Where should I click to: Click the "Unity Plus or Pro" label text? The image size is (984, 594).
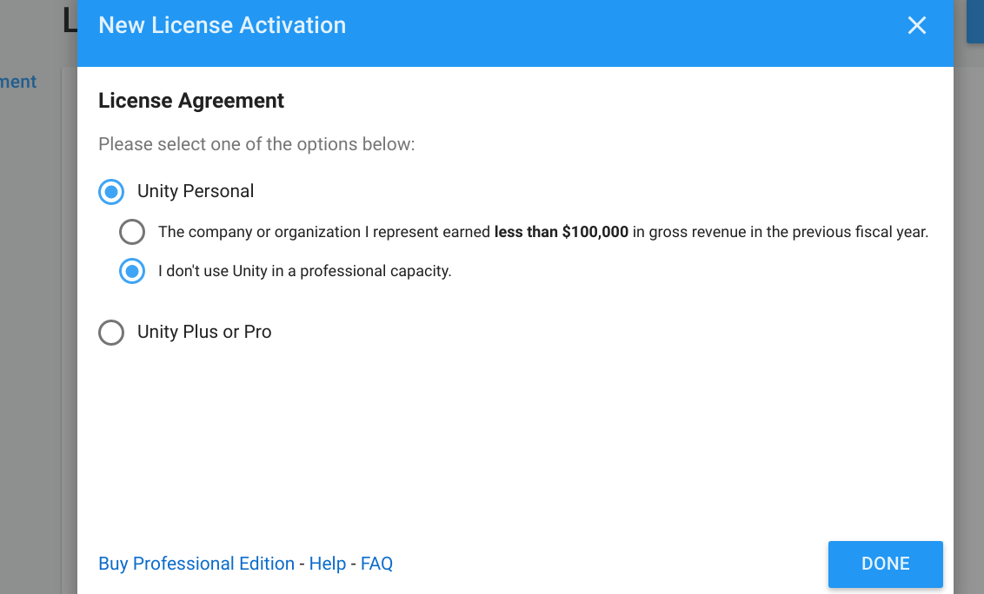(x=204, y=332)
